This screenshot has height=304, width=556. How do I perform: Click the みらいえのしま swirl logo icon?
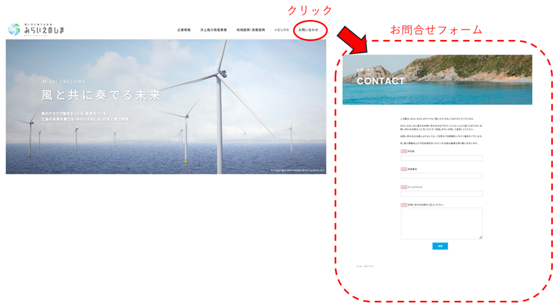click(x=14, y=29)
